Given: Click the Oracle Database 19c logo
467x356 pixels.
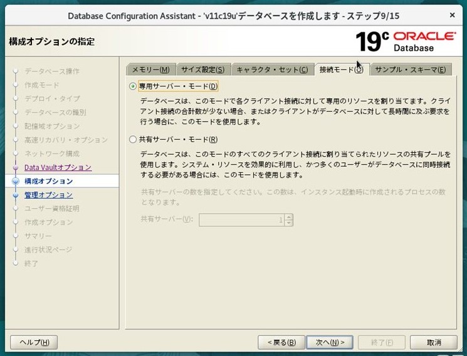Looking at the screenshot, I should coord(406,41).
